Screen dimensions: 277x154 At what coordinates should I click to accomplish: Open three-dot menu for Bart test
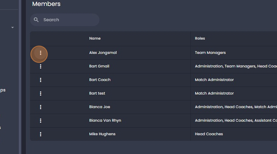40,94
